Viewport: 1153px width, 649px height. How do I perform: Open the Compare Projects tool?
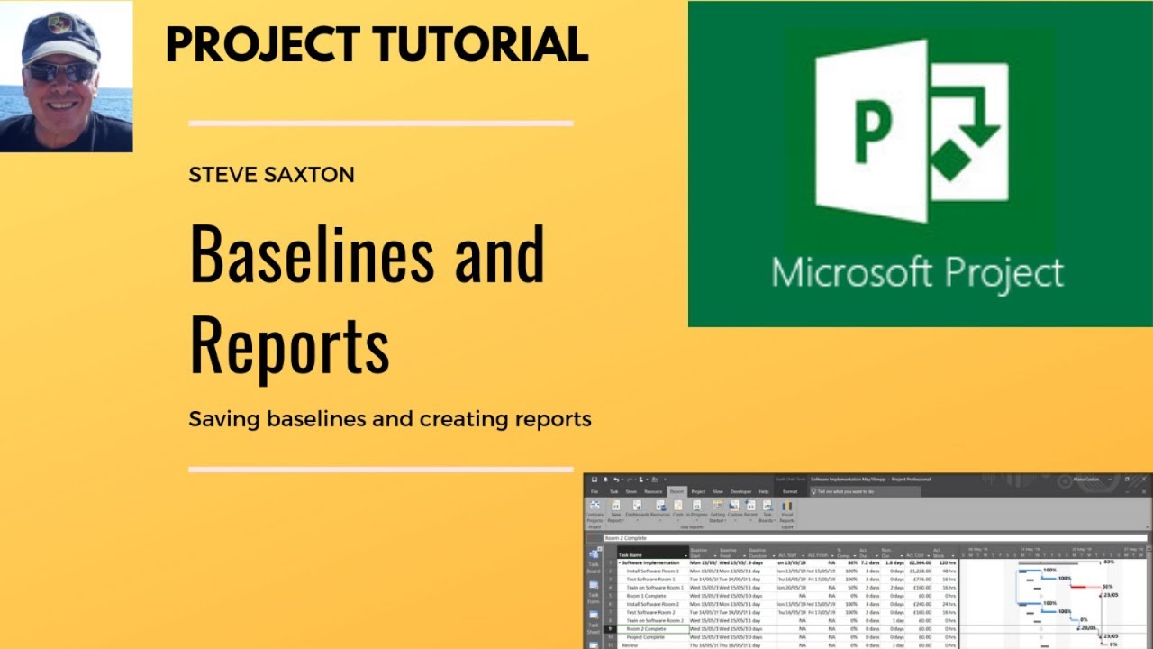point(595,510)
